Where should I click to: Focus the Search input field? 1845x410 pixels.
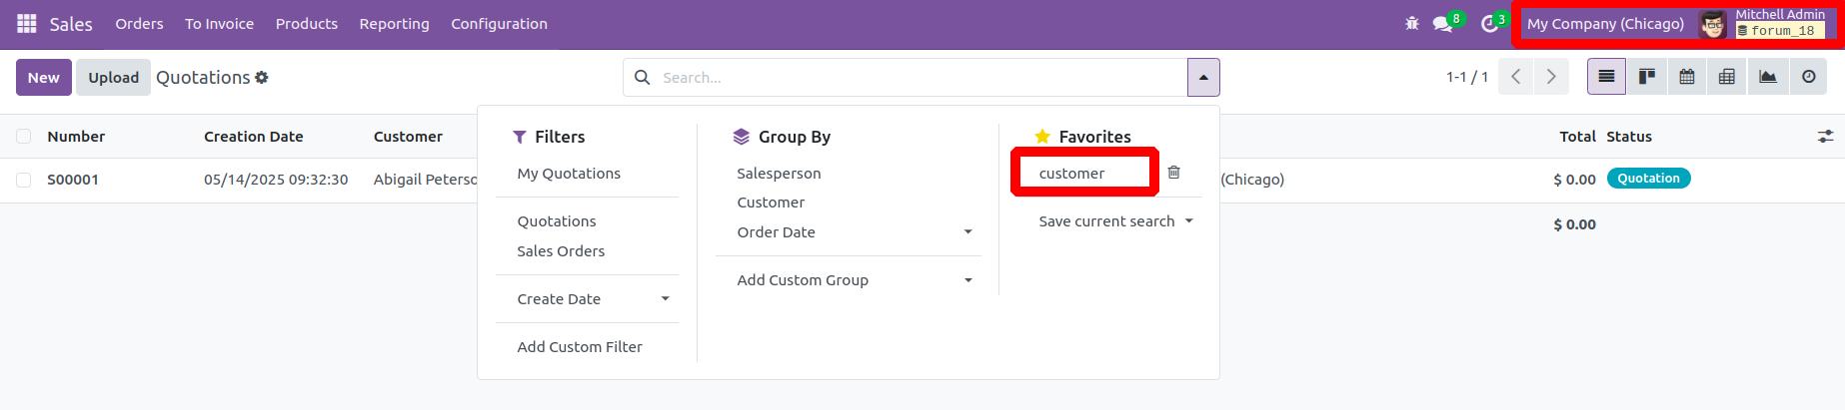(920, 77)
